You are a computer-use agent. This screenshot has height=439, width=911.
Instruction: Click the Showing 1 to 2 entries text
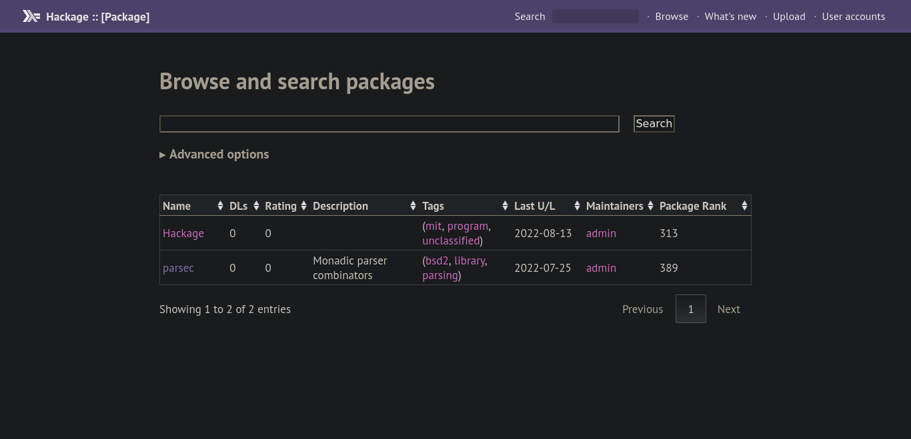(225, 309)
